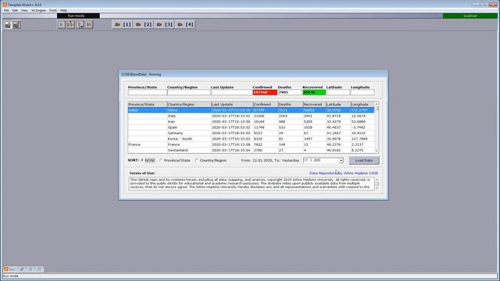Click the Longitude input field above the table
The image size is (500, 281).
click(x=362, y=92)
